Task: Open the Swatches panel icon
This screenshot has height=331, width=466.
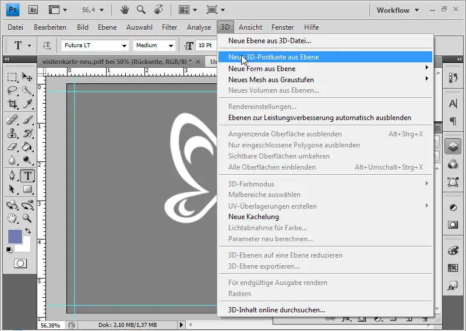Action: (453, 267)
